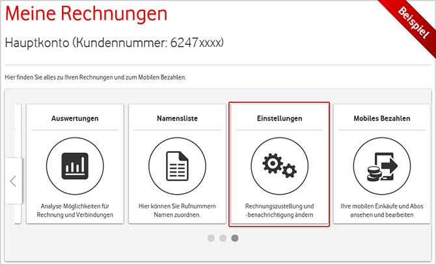Click the Hauptkonto Kundennummer line

(114, 43)
